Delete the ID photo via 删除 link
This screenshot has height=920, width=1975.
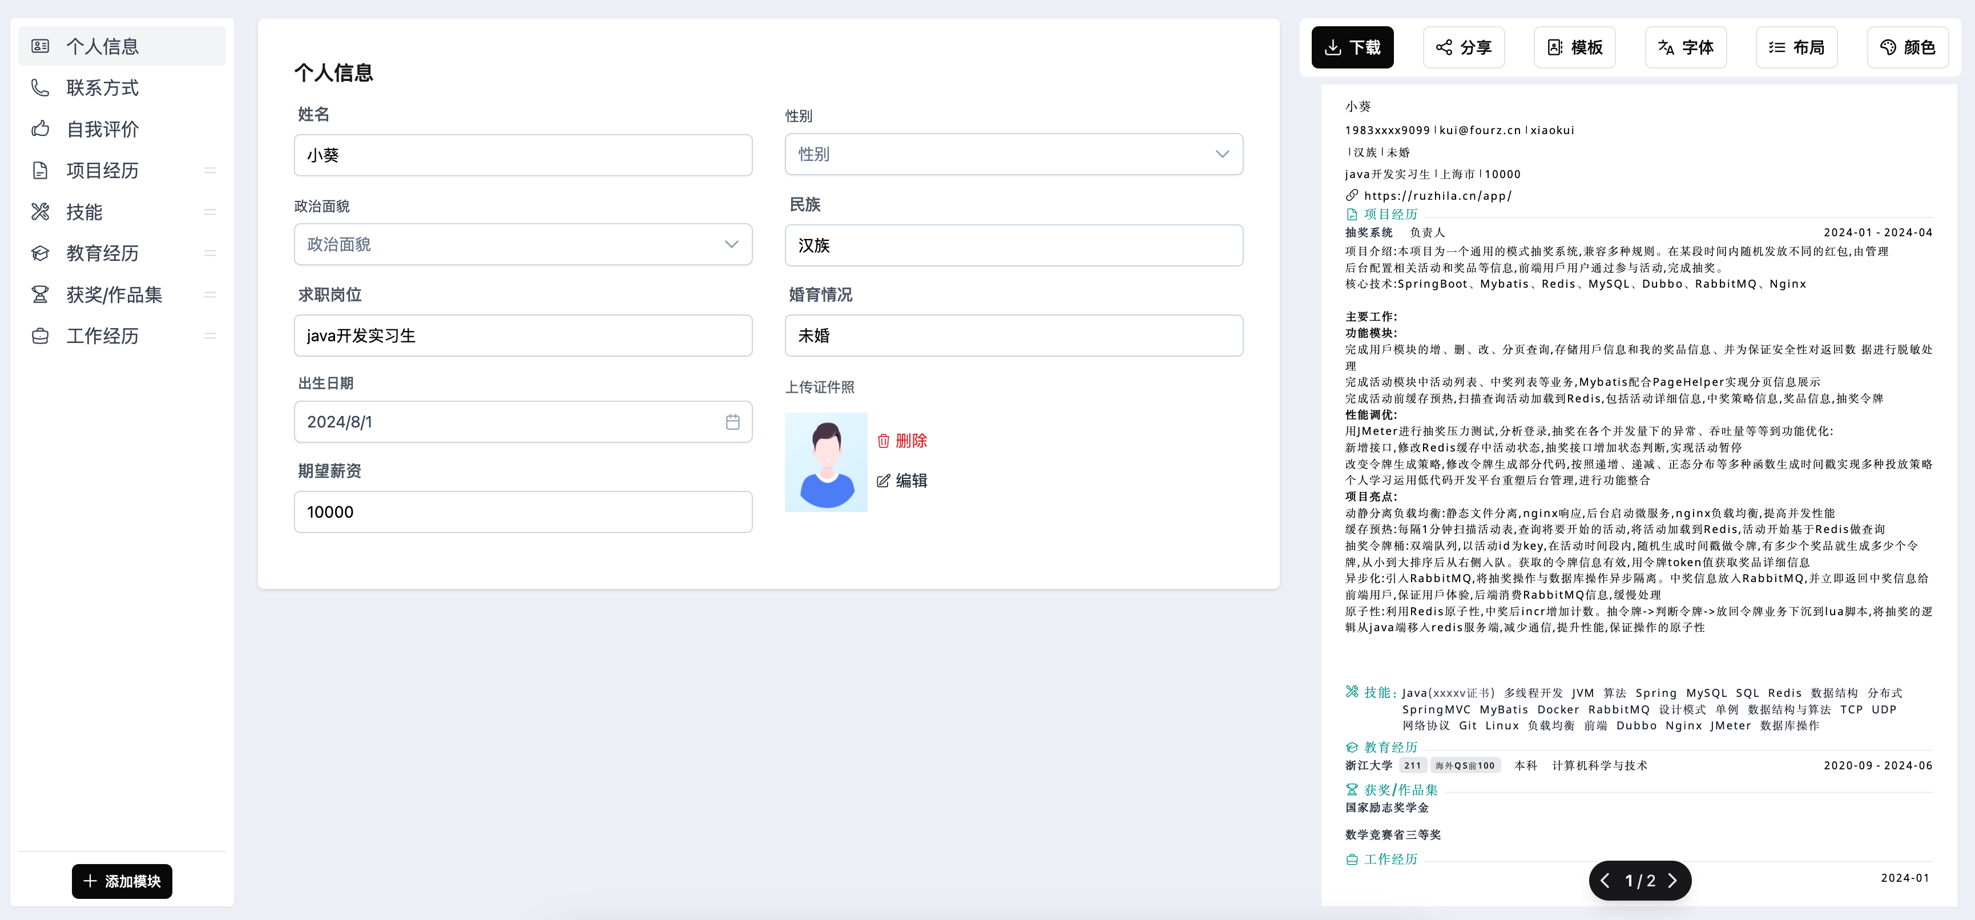[x=902, y=441]
